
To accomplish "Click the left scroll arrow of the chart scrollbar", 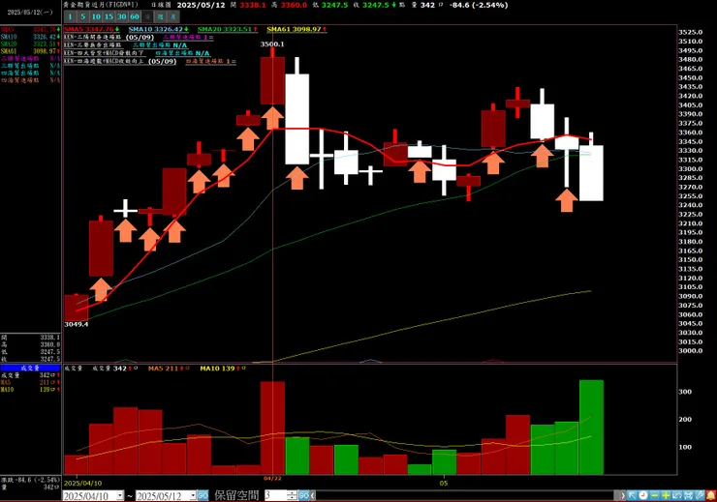I will click(x=313, y=495).
